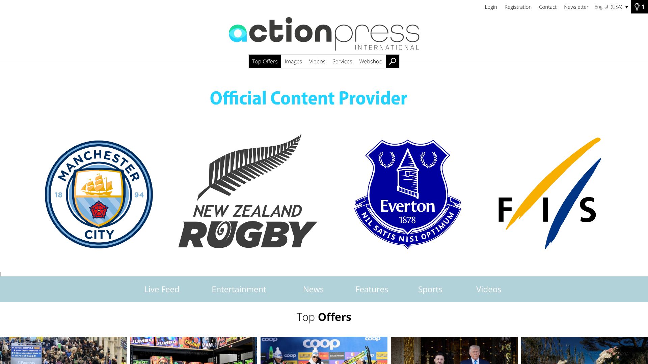Open the Top Offers tab
This screenshot has width=648, height=364.
[x=265, y=61]
